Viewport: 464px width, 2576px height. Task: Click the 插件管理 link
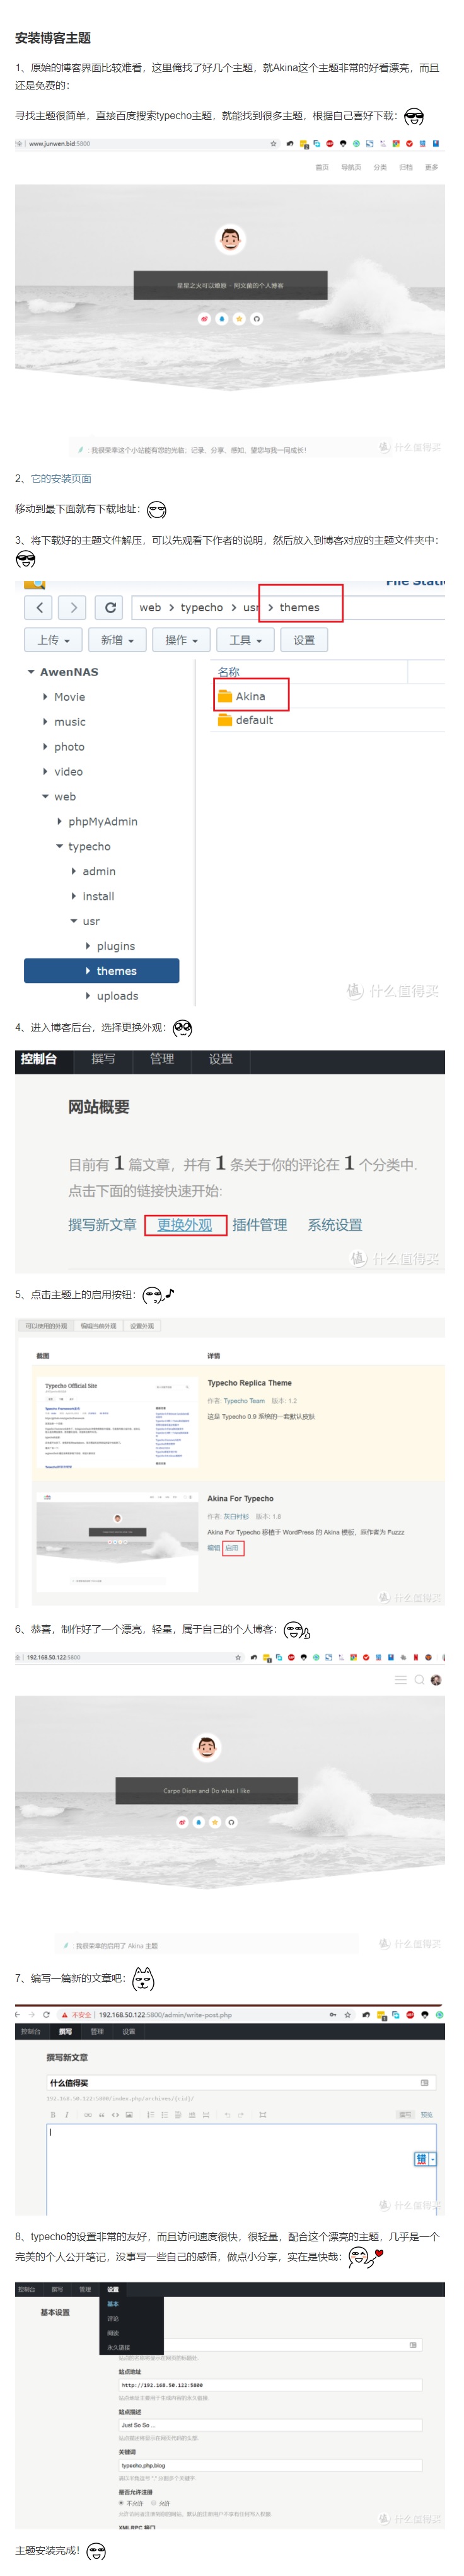click(x=260, y=1226)
